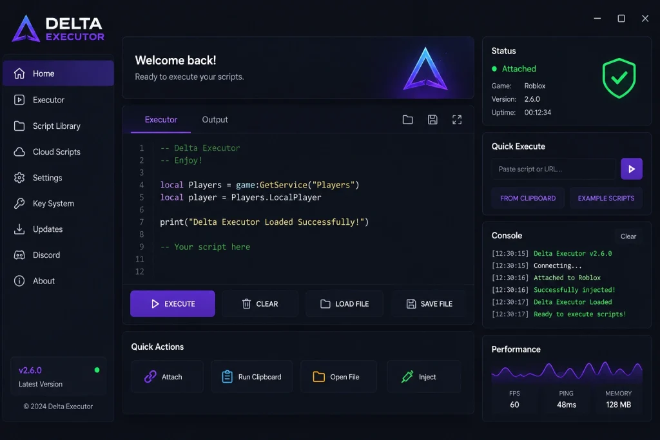Click the Inject syringe icon
660x440 pixels.
[407, 376]
